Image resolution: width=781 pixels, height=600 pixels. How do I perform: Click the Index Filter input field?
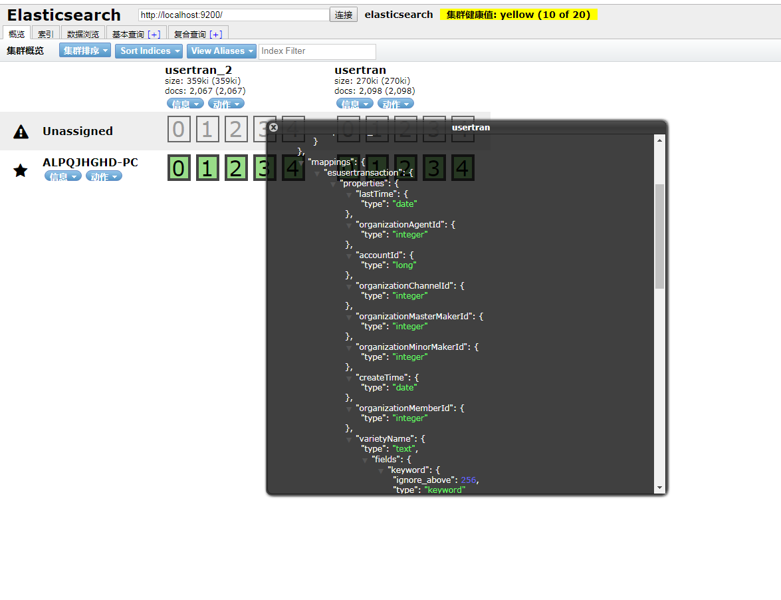[317, 51]
